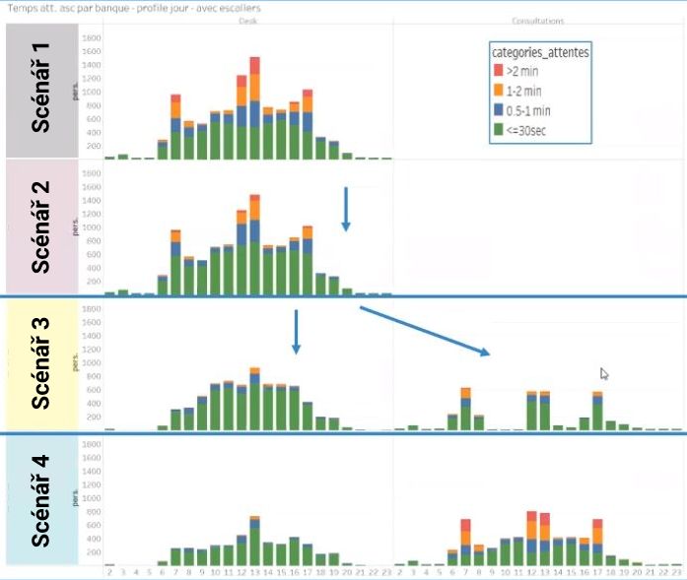Click the categories_attentes legend title
The height and width of the screenshot is (580, 687).
pyautogui.click(x=540, y=53)
